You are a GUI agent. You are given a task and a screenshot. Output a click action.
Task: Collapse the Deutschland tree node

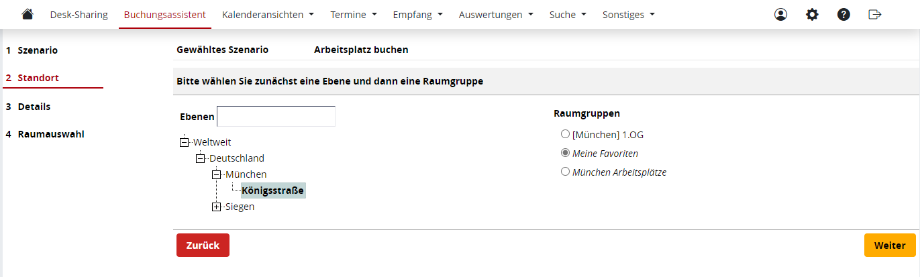coord(200,158)
